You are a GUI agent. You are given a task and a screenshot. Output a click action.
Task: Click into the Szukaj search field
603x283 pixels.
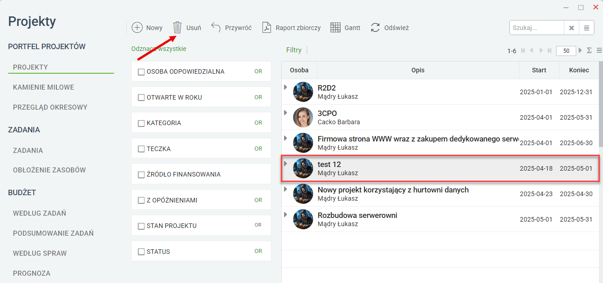537,28
